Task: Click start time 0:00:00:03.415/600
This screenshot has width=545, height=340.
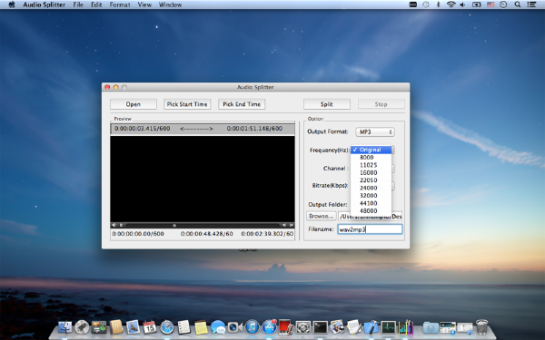Action: [x=143, y=129]
